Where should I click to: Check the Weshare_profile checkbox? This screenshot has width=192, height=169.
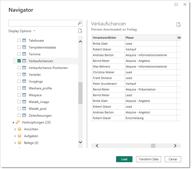coord(19,88)
